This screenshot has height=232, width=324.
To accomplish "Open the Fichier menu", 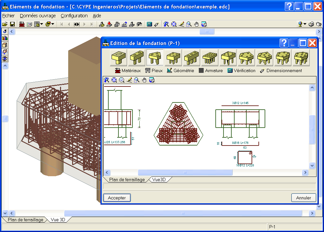I will pyautogui.click(x=8, y=16).
